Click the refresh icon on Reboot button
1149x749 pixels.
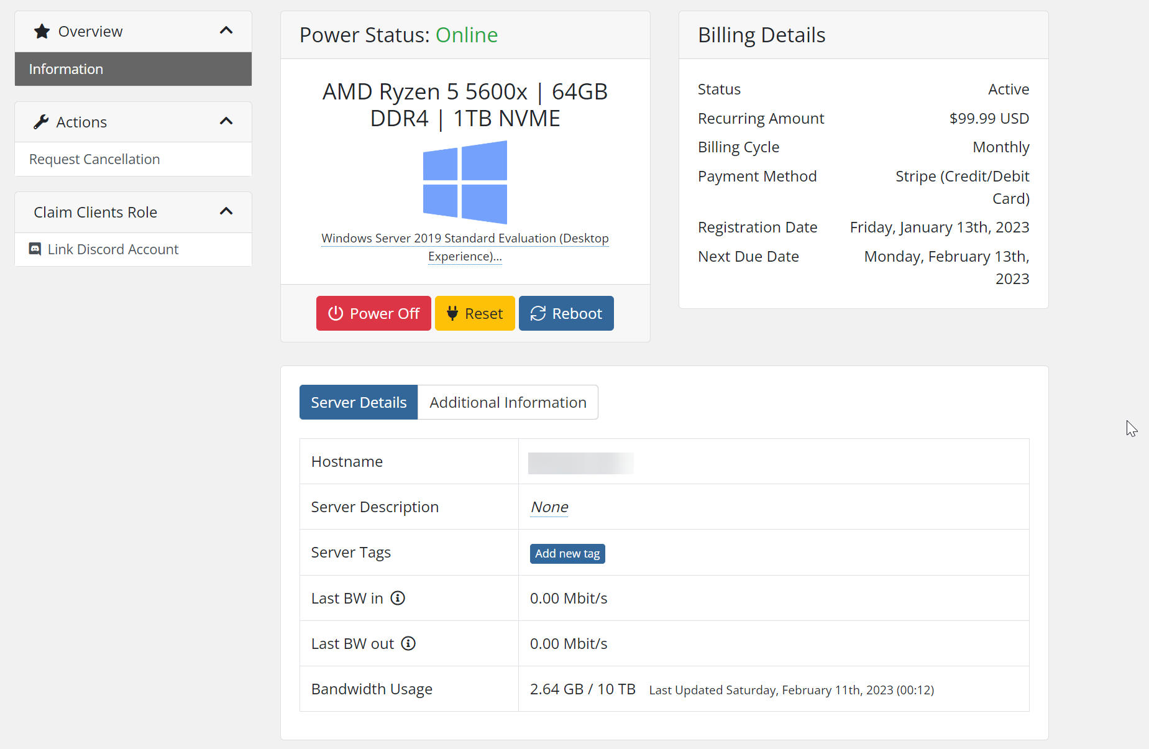(x=538, y=313)
